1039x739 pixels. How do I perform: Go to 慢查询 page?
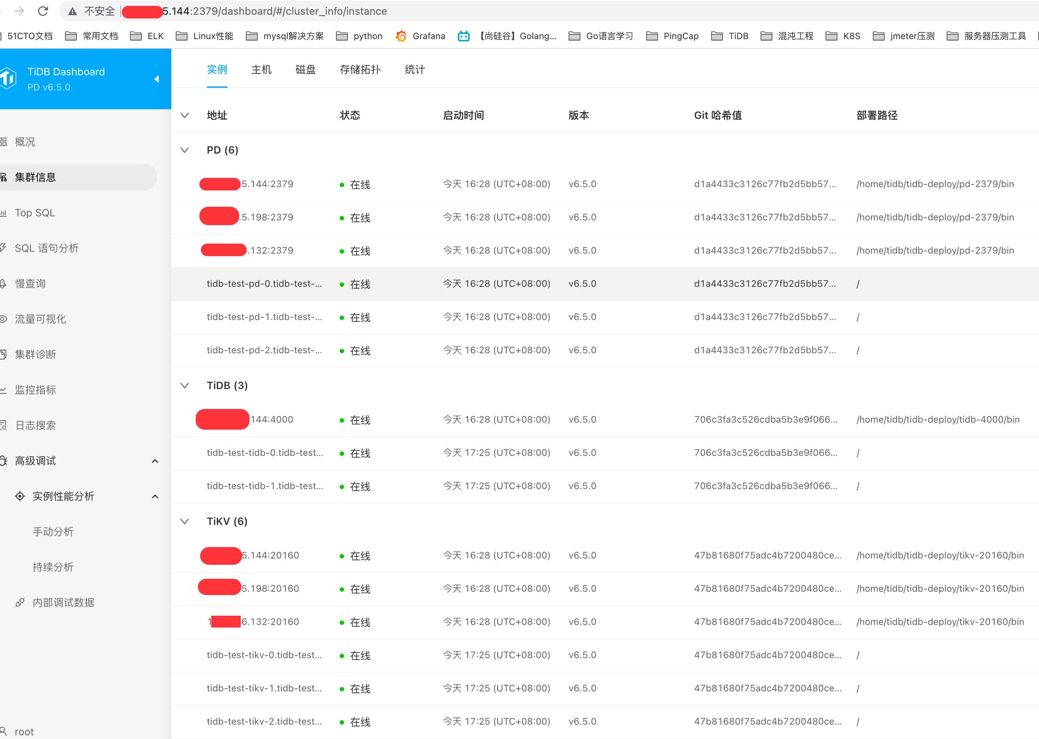coord(30,283)
